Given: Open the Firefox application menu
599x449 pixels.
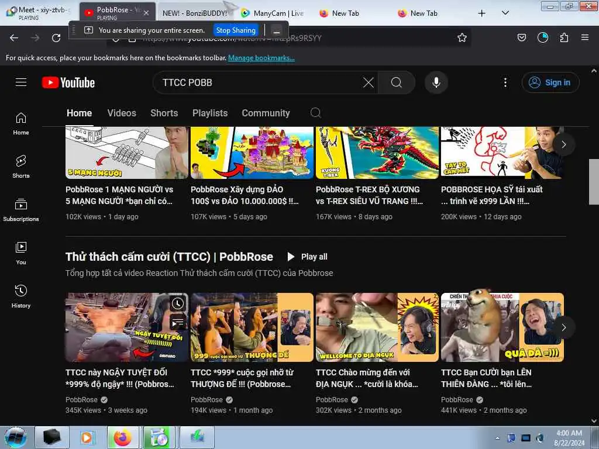Looking at the screenshot, I should point(584,37).
